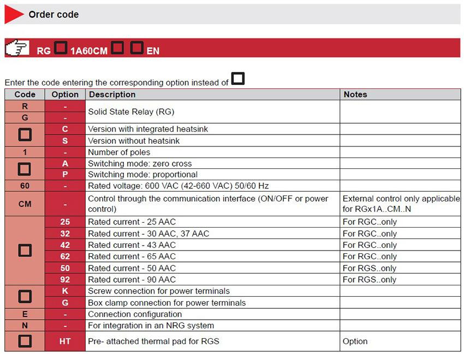Select option 'K' for screw connection
464x354 pixels.
point(65,291)
